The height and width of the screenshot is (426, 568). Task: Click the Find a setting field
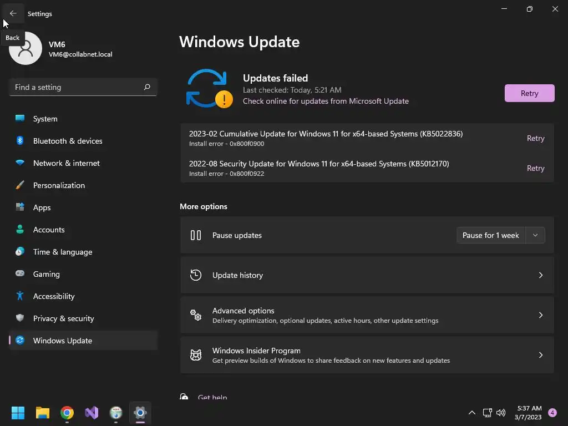[83, 87]
